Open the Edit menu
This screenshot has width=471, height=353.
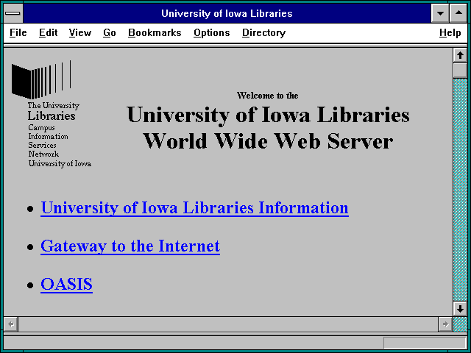point(48,32)
